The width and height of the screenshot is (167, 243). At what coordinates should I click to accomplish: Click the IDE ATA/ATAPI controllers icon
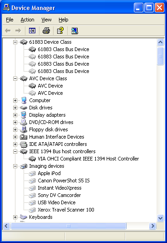(24, 144)
